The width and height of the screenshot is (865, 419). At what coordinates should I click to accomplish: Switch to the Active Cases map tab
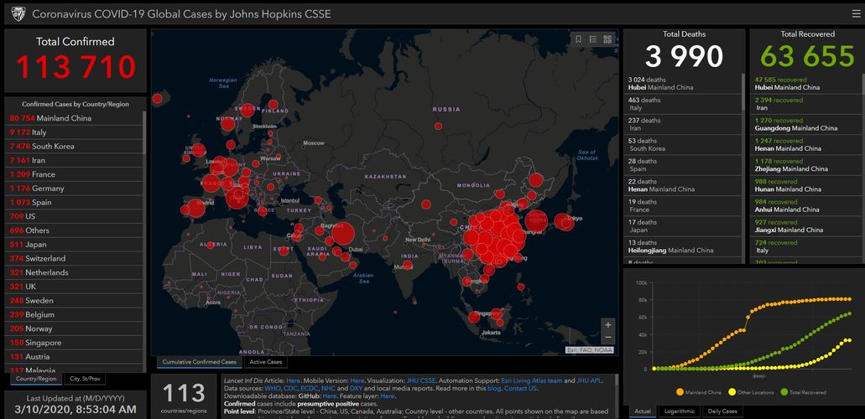point(264,362)
